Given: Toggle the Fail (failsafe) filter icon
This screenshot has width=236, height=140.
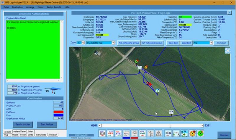Looking at the screenshot, I should (134, 133).
